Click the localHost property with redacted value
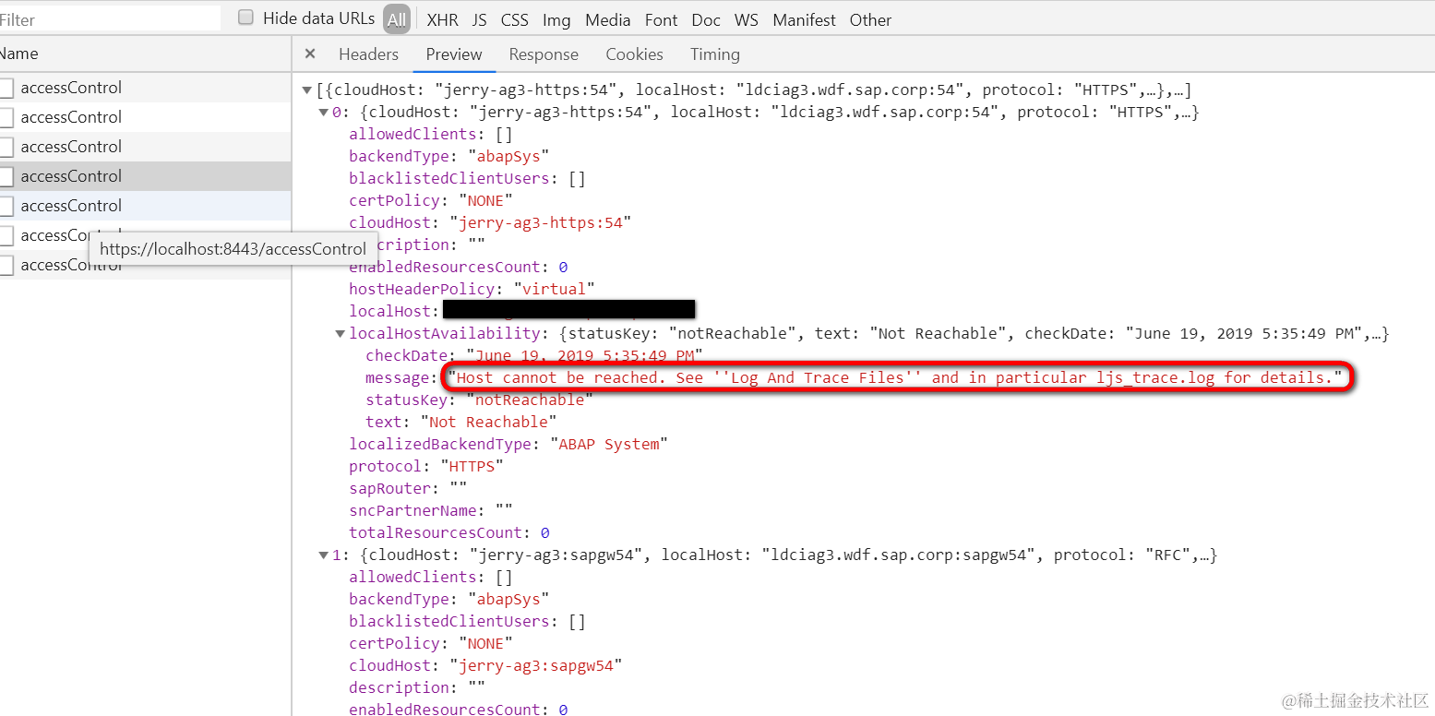Image resolution: width=1435 pixels, height=716 pixels. pos(521,311)
